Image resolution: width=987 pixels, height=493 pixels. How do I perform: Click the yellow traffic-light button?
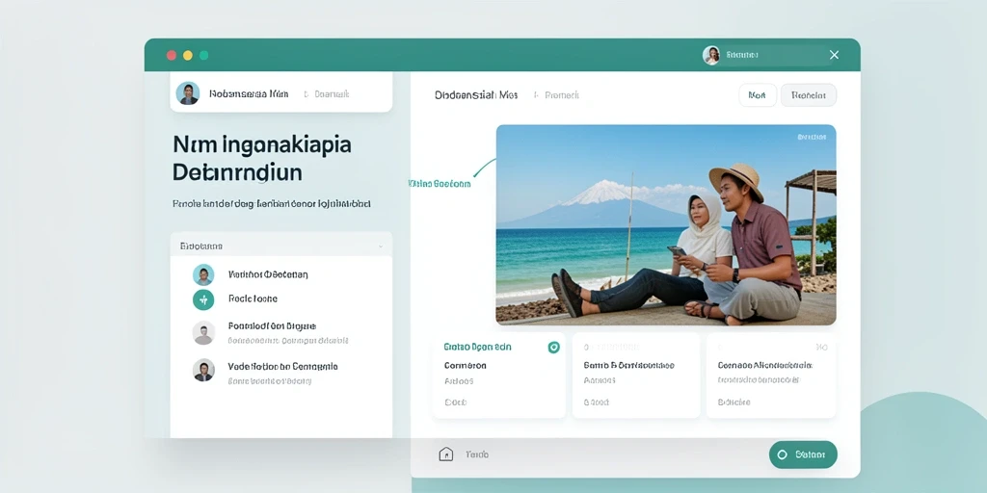(188, 55)
